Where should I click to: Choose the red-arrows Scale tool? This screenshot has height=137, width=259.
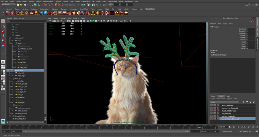click(x=3, y=46)
